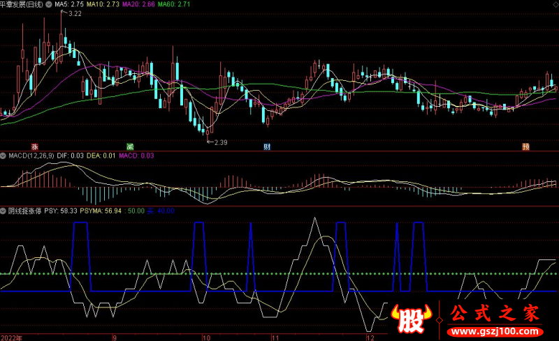Screen dimensions: 559x341
Task: Click the round settings icon before MACD(12,26,9)
Action: pos(3,156)
